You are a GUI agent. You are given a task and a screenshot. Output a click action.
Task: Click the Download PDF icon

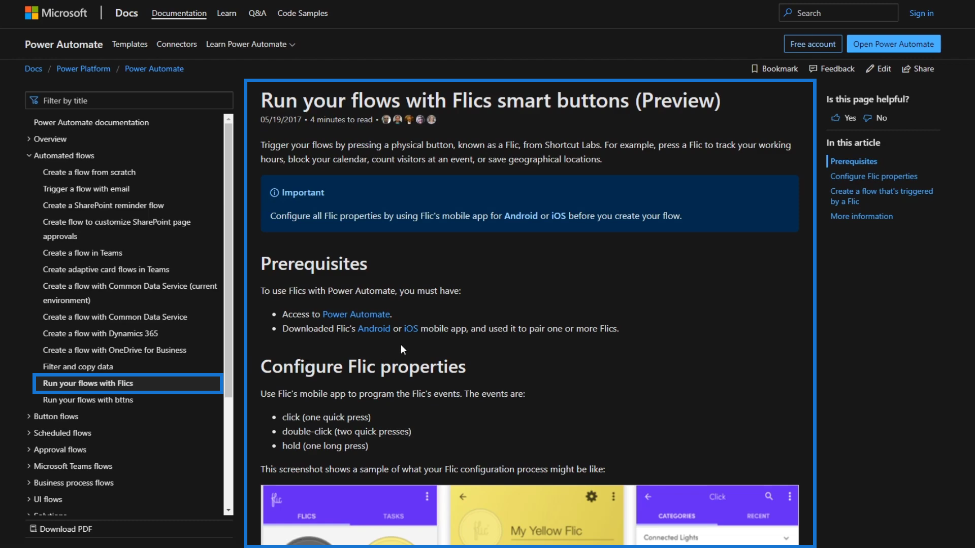[x=33, y=529]
